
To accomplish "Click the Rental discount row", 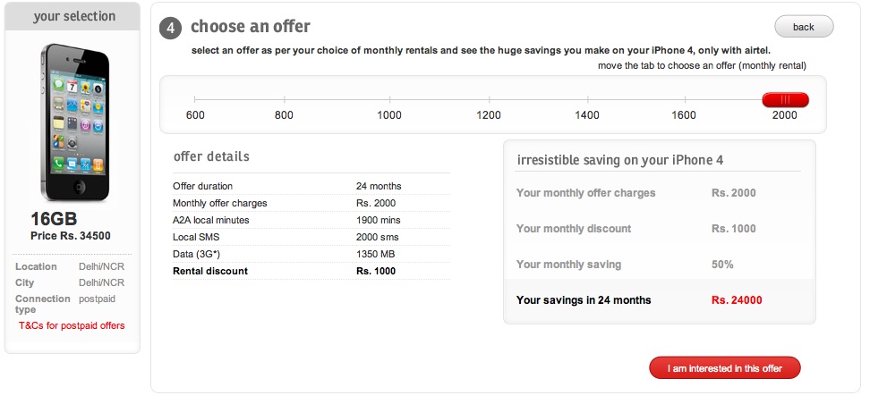I will [311, 271].
